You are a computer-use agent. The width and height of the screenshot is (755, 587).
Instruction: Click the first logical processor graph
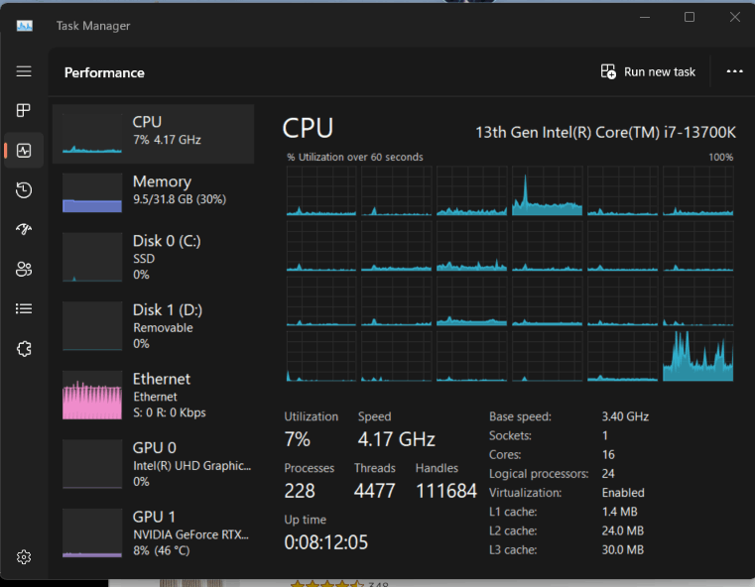pyautogui.click(x=321, y=190)
